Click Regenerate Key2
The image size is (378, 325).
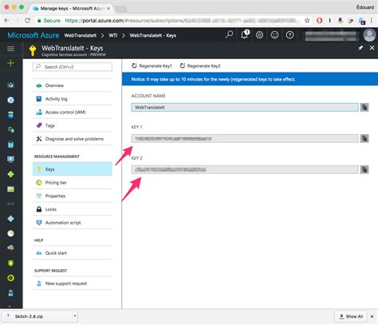point(200,65)
